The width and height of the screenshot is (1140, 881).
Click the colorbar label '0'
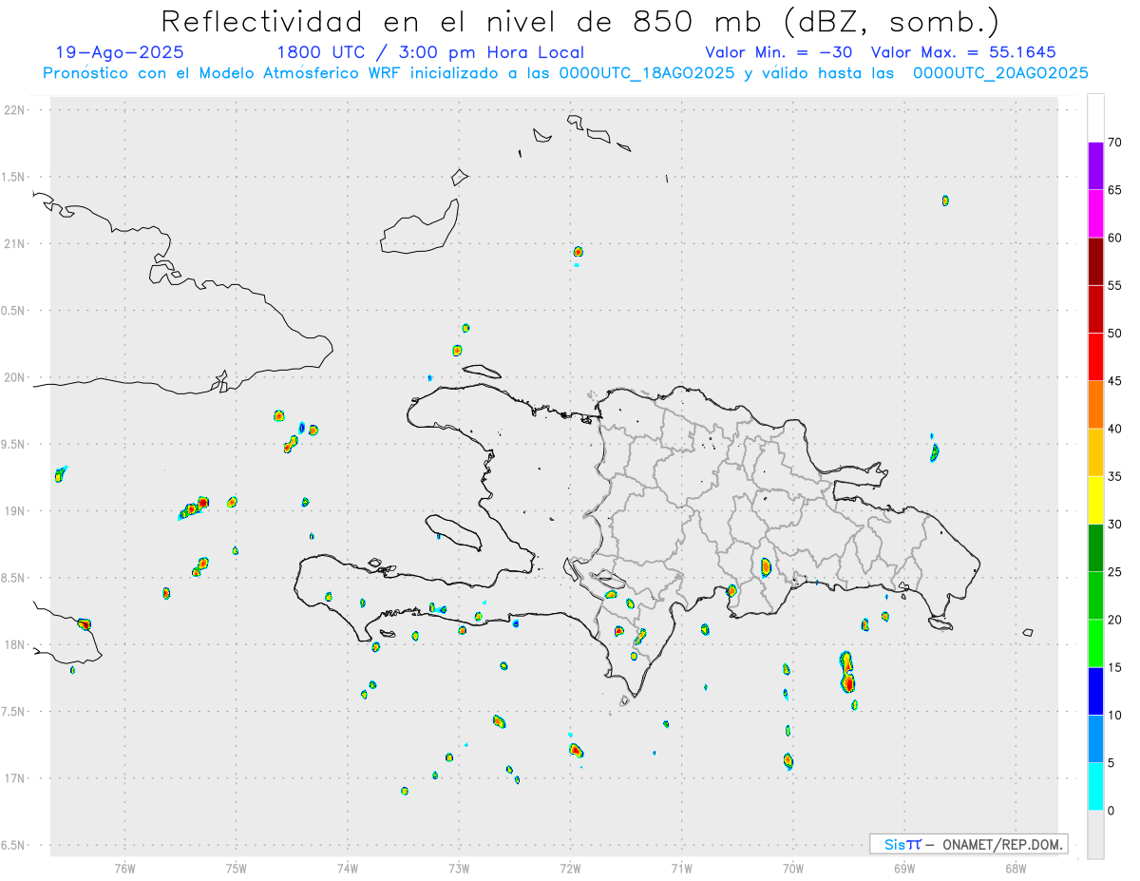click(1111, 811)
